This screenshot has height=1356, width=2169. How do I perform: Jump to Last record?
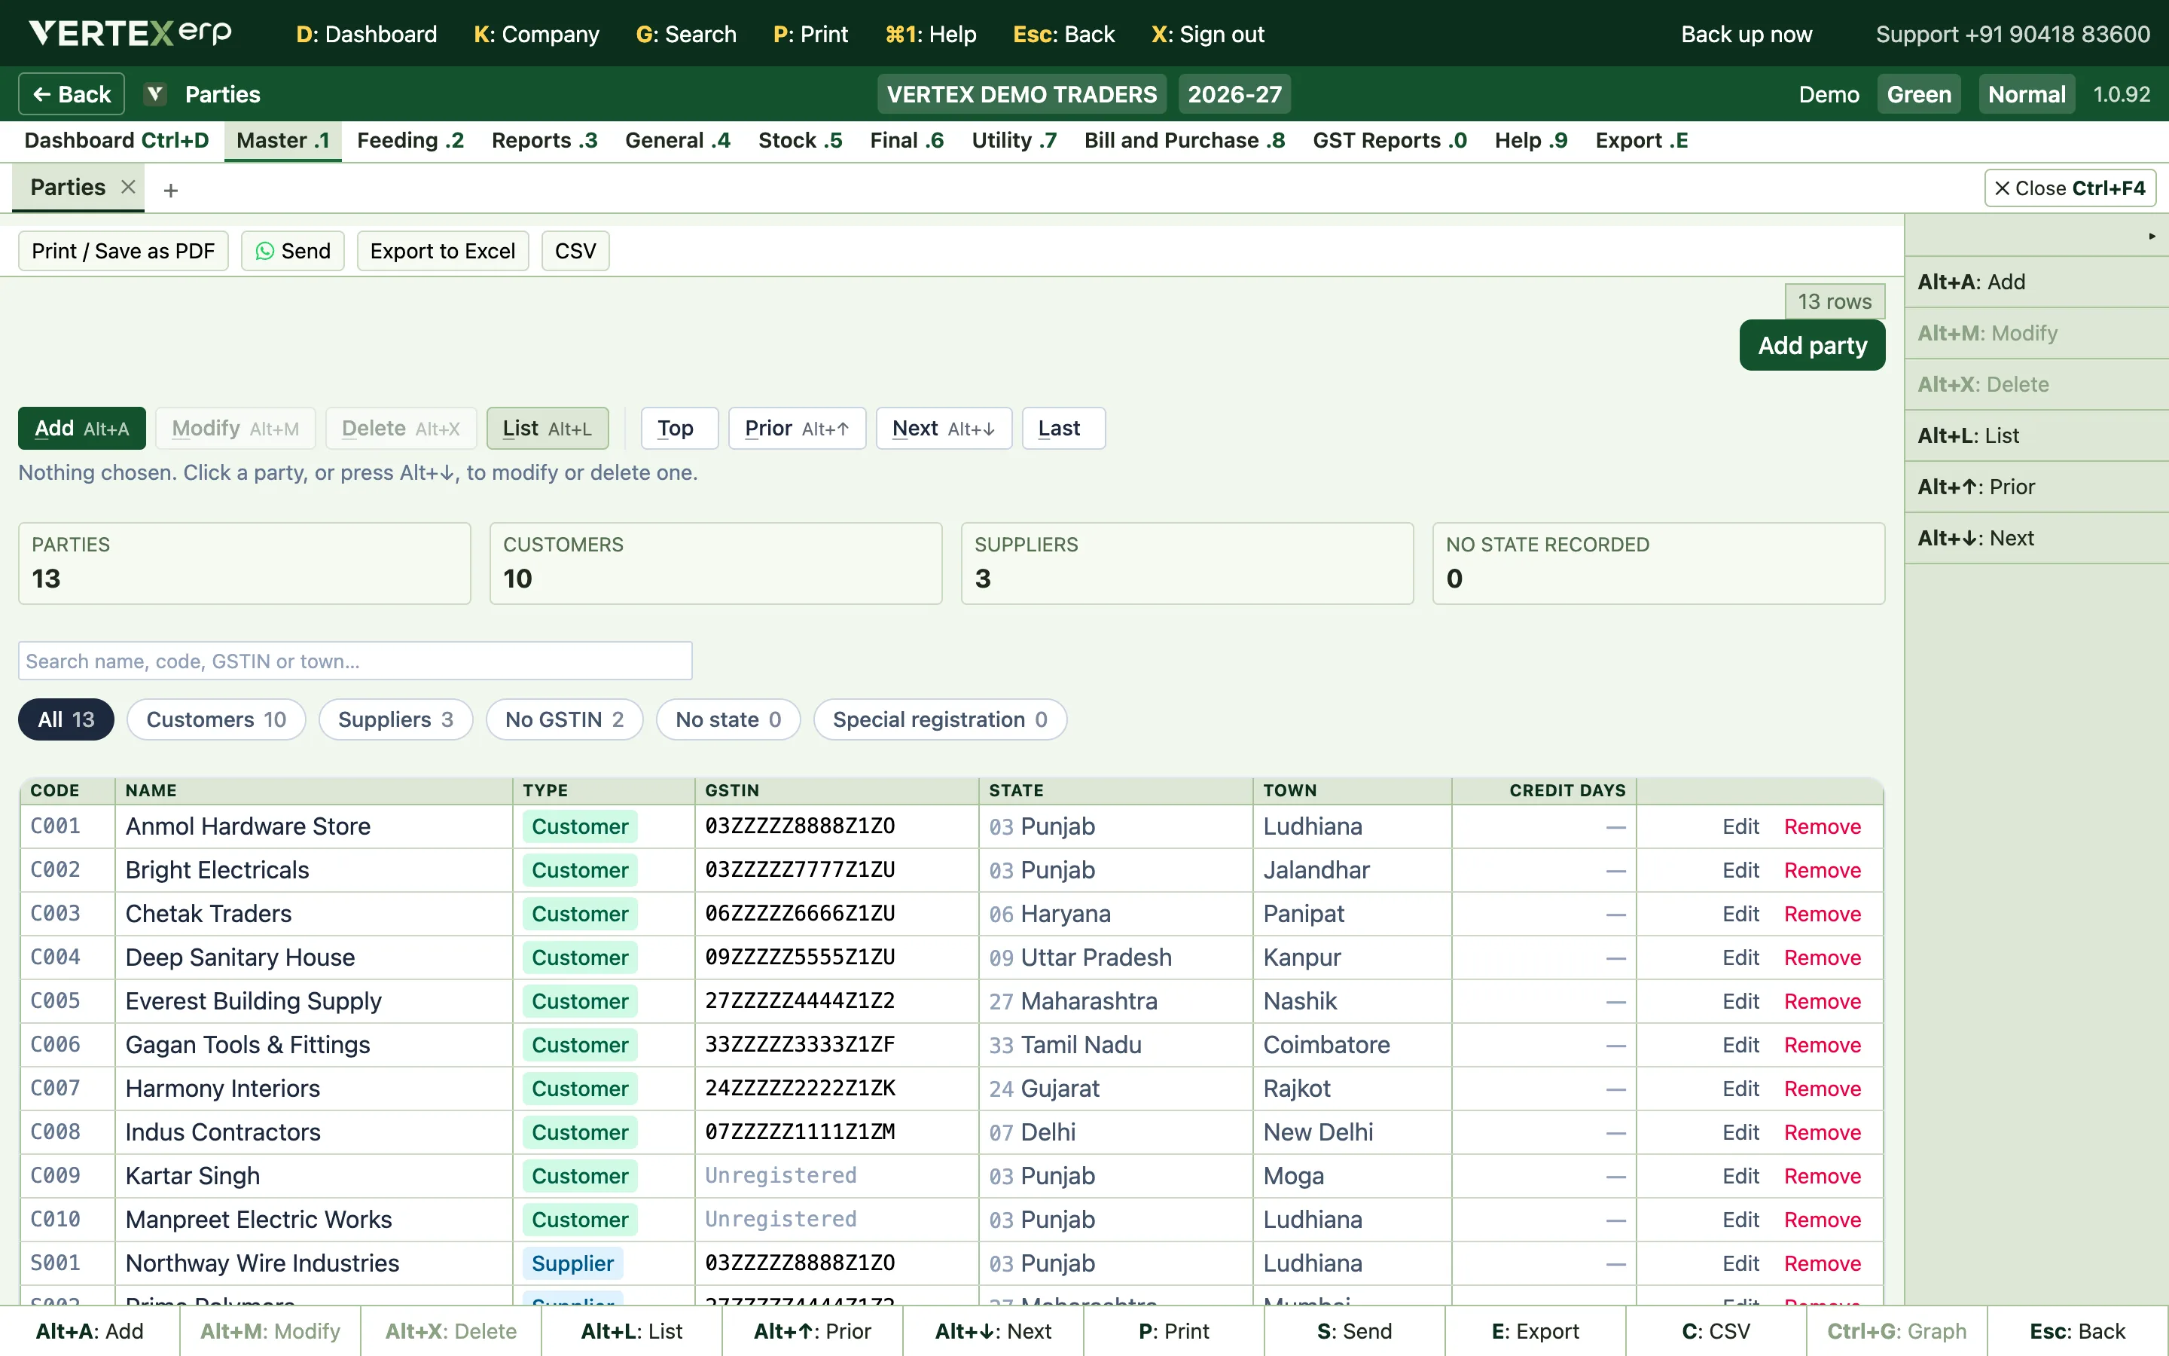1063,429
